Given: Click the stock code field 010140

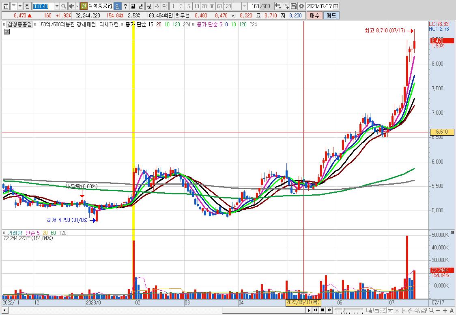Looking at the screenshot, I should click(x=43, y=6).
